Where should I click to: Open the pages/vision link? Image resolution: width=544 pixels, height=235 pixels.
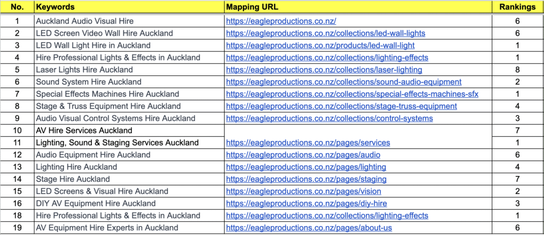coord(303,192)
